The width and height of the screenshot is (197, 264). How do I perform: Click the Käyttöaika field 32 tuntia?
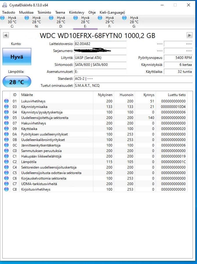pos(178,72)
